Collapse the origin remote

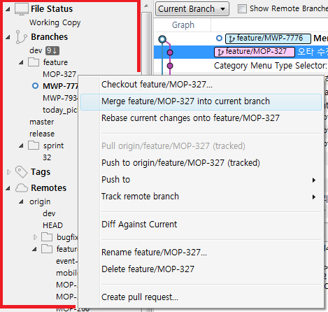(21, 201)
